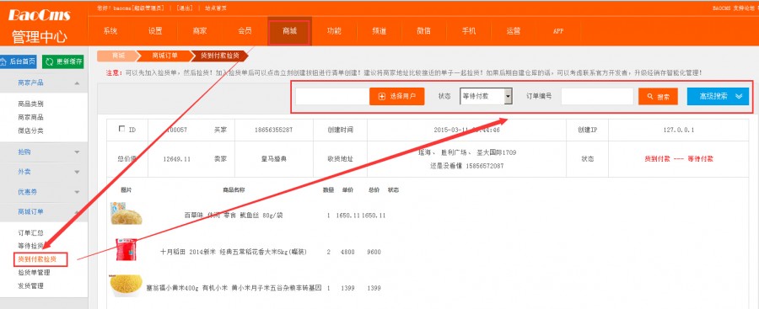Screen dimensions: 759x309
Task: Go to 后台首页 admin home button
Action: 18,62
